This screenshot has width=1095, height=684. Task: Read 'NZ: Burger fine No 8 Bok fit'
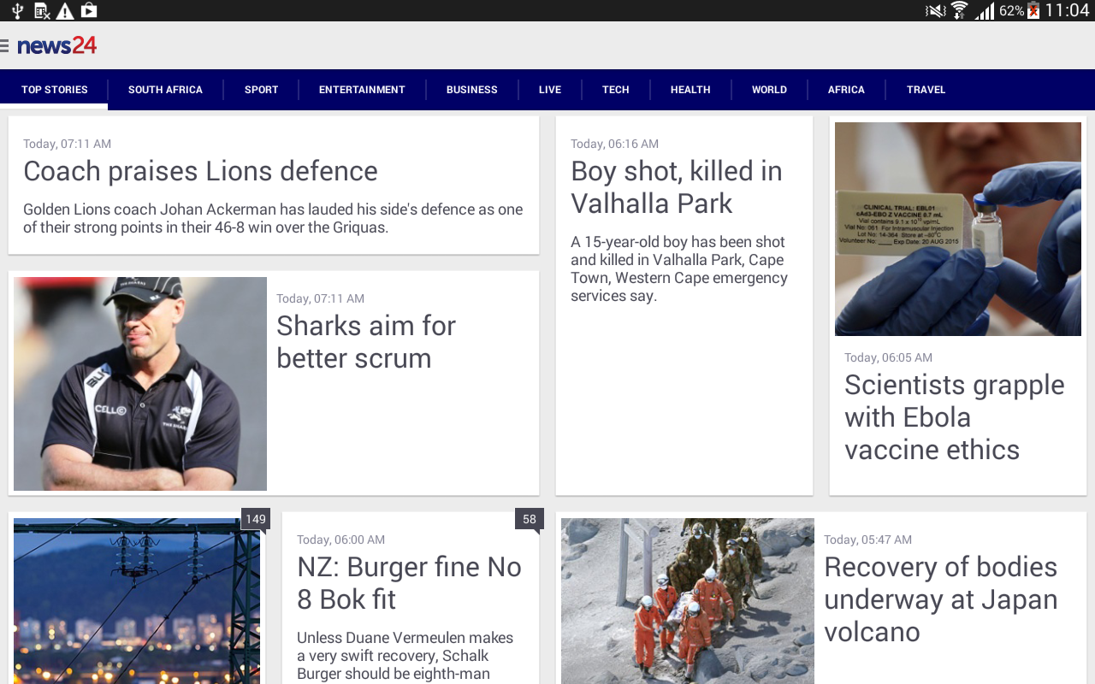coord(409,583)
